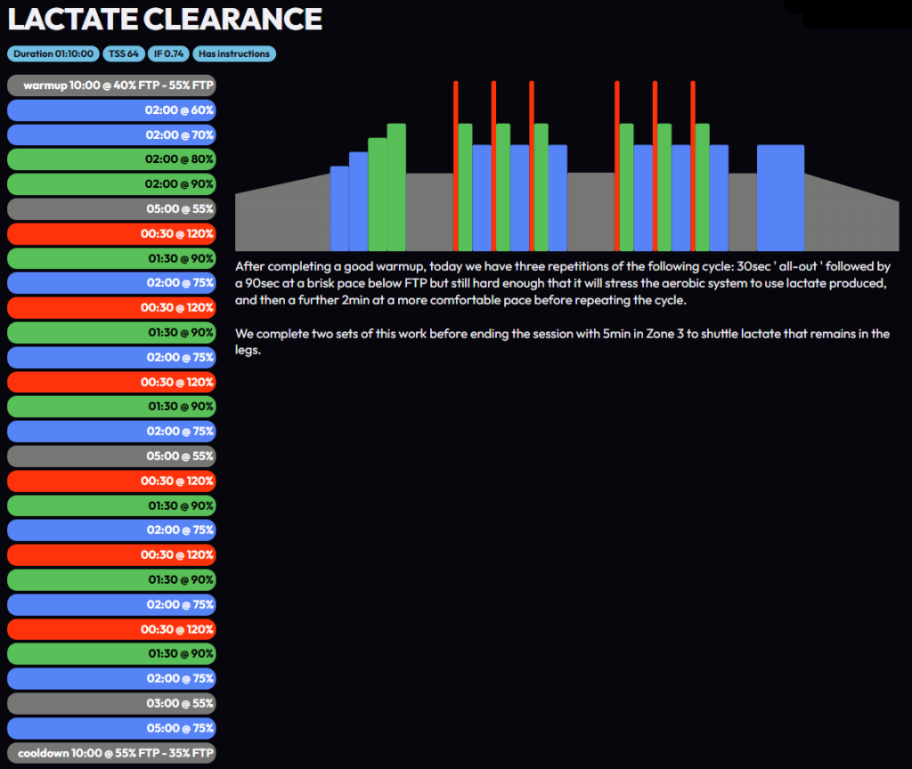Click the Lactate Clearance workout title
Image resolution: width=912 pixels, height=769 pixels.
pyautogui.click(x=165, y=20)
